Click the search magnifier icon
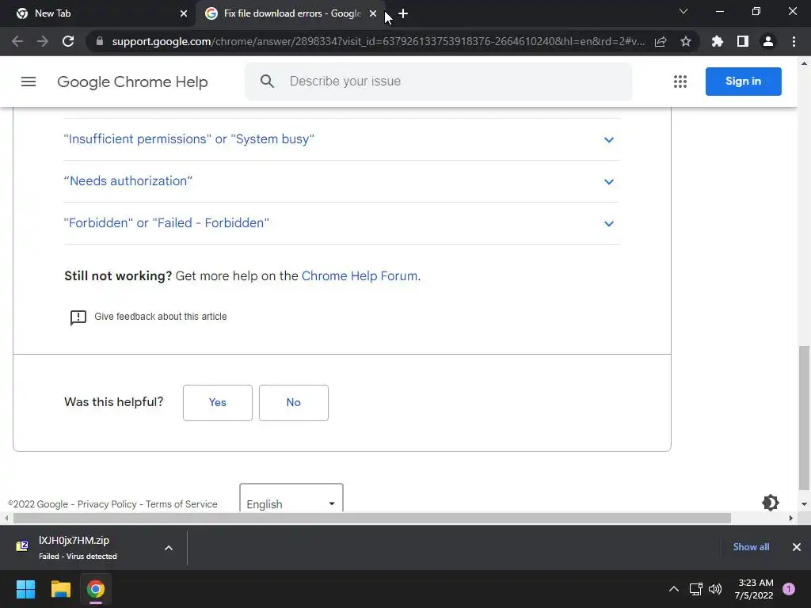 coord(267,82)
